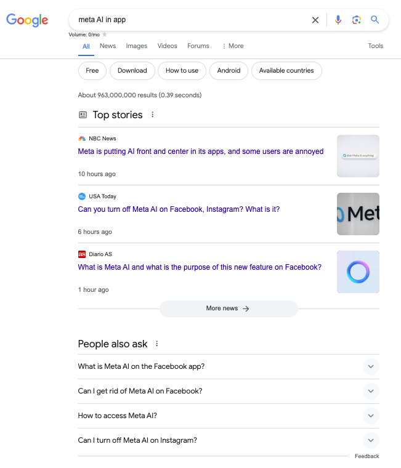Start a voice search with microphone
Viewport: 401px width, 468px height.
click(338, 20)
